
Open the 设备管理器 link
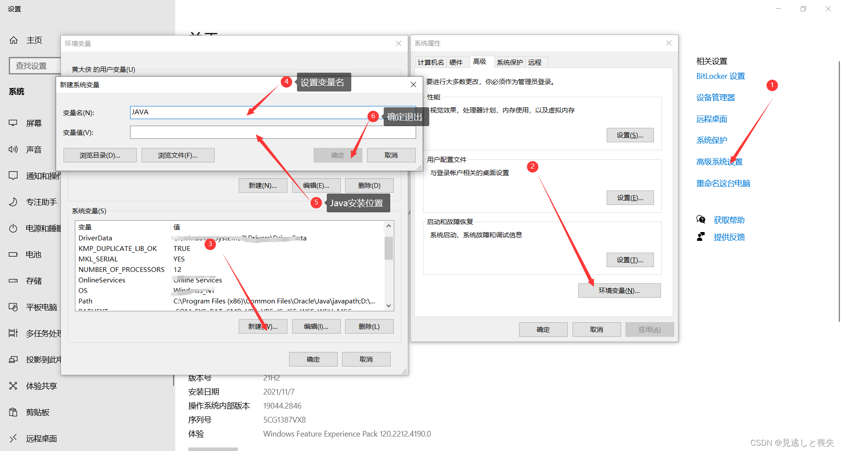pos(716,97)
